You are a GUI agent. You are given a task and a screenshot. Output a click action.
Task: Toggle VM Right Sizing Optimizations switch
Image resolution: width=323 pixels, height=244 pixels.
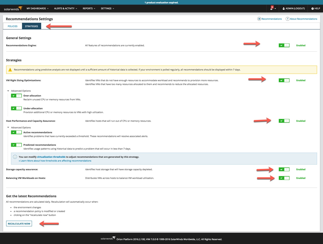coord(284,80)
